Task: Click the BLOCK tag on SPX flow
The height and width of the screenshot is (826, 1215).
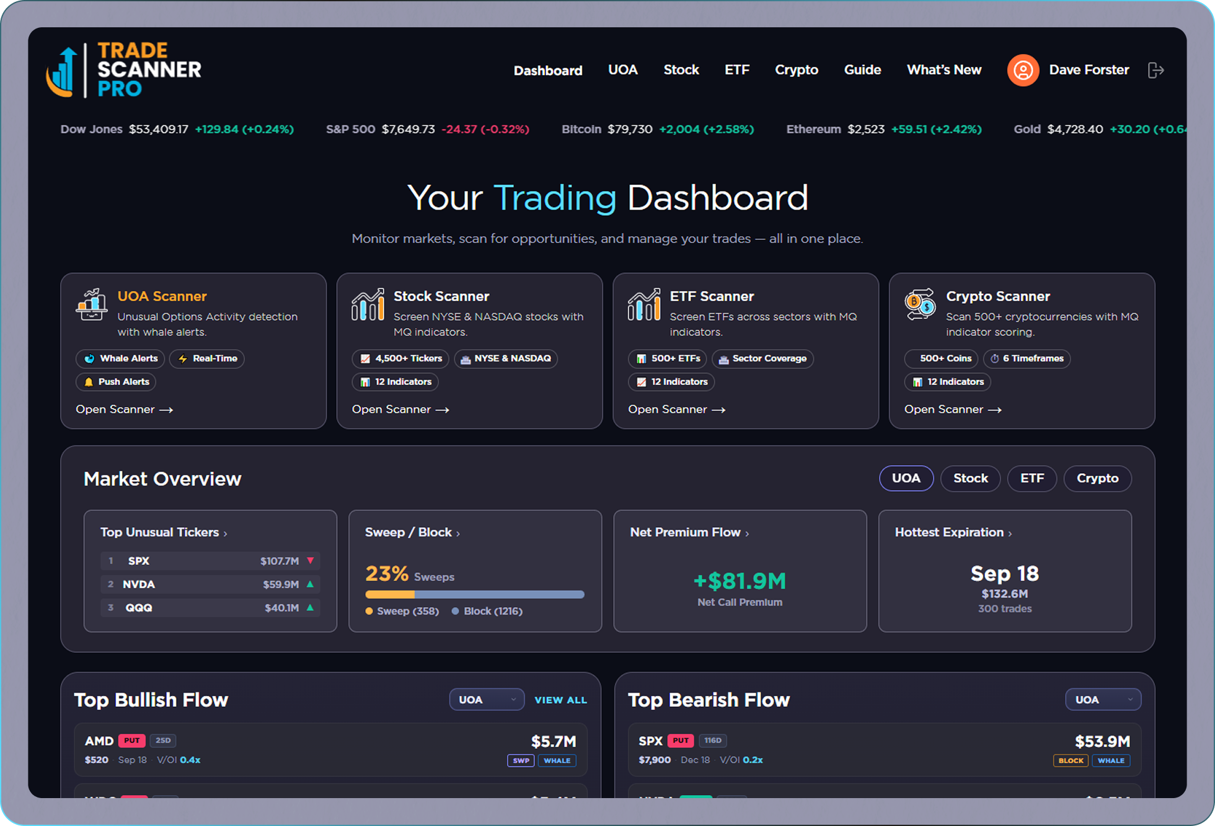Action: pos(1071,761)
